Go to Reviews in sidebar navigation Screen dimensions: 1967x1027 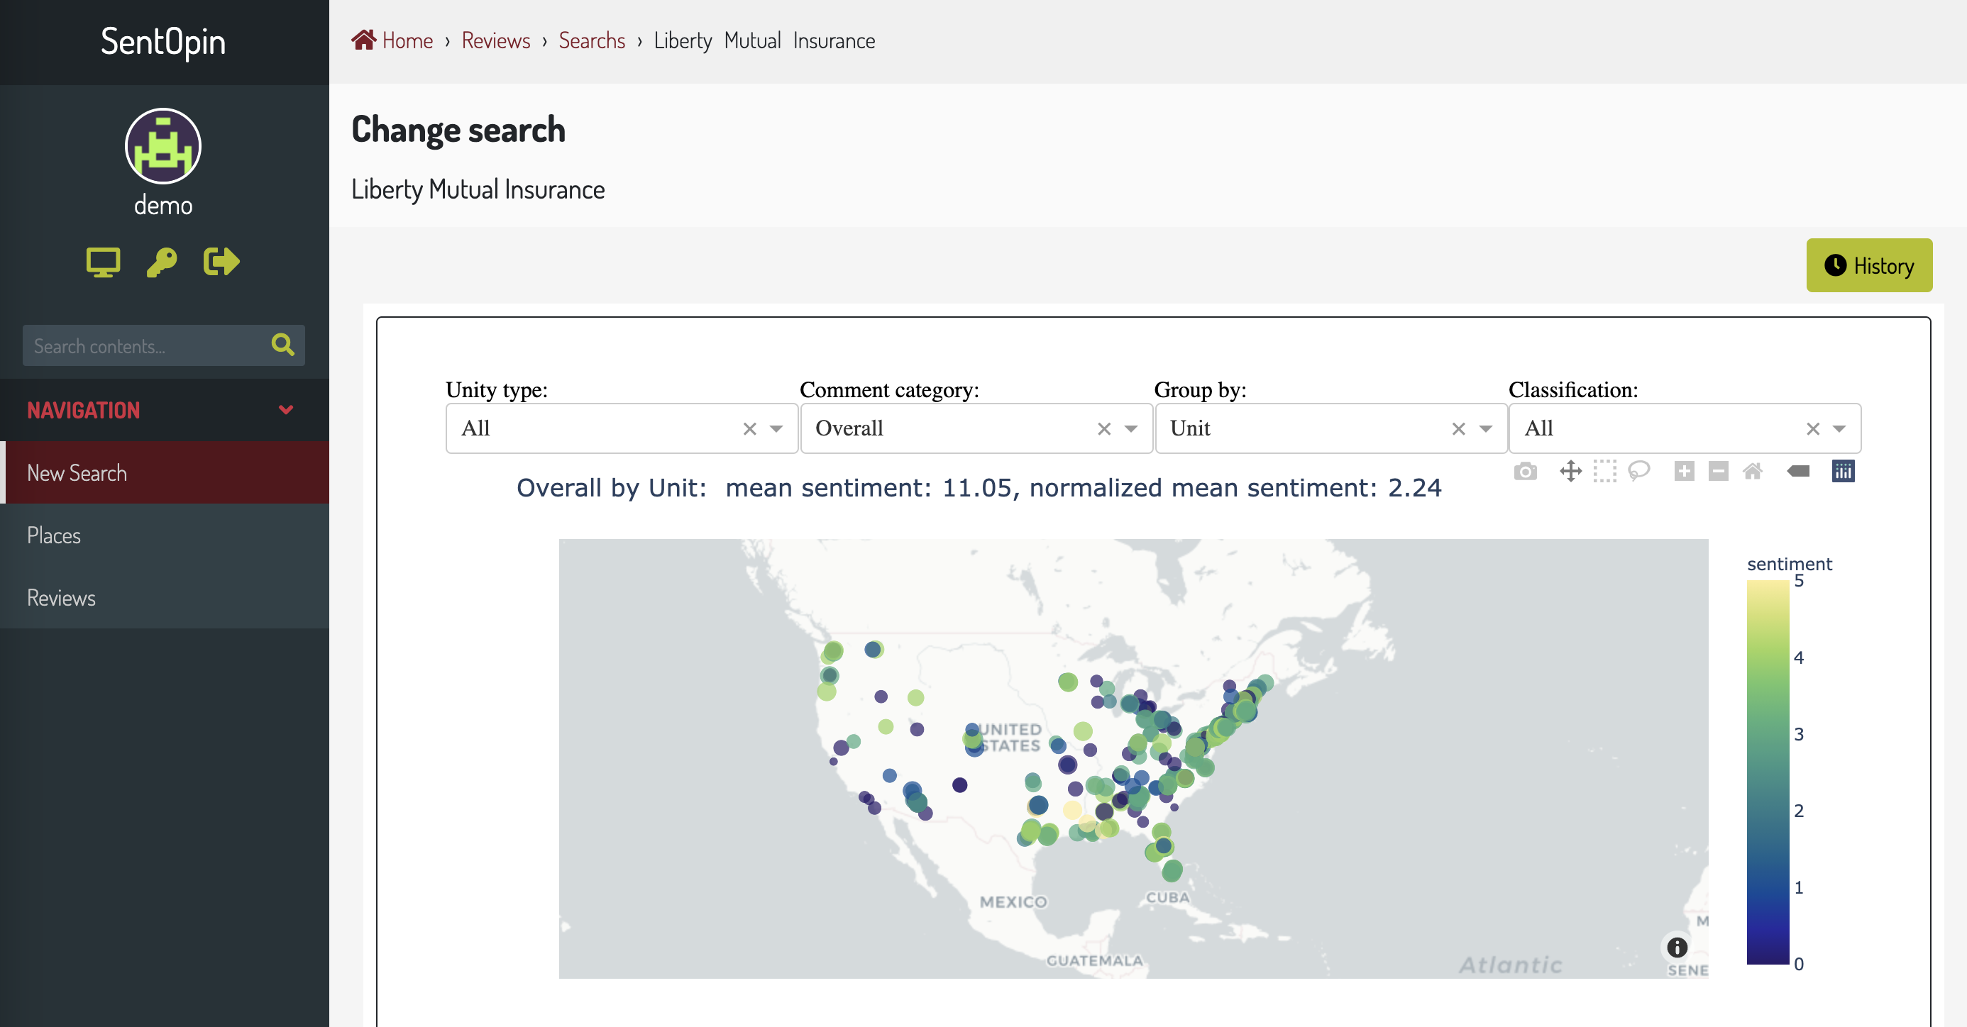(61, 598)
